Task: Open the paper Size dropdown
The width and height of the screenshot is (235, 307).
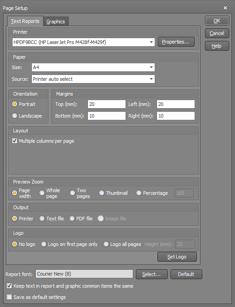Action: (x=151, y=67)
